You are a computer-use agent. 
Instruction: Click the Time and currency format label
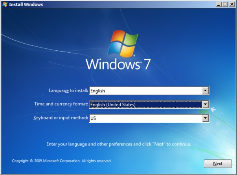point(61,105)
